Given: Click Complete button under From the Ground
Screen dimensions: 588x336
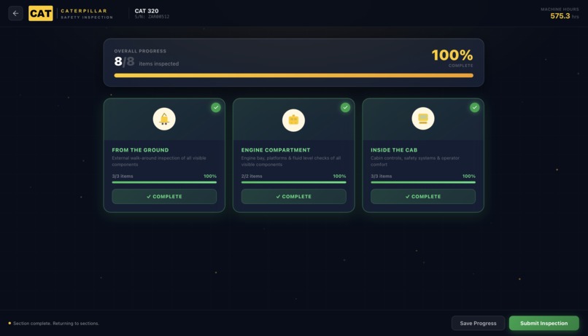Looking at the screenshot, I should pyautogui.click(x=164, y=196).
